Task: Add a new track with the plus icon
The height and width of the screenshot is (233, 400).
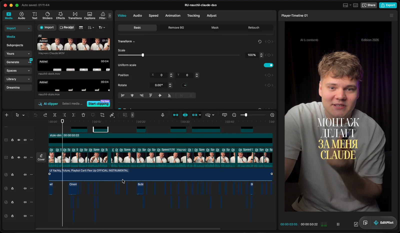Action: pos(6,115)
